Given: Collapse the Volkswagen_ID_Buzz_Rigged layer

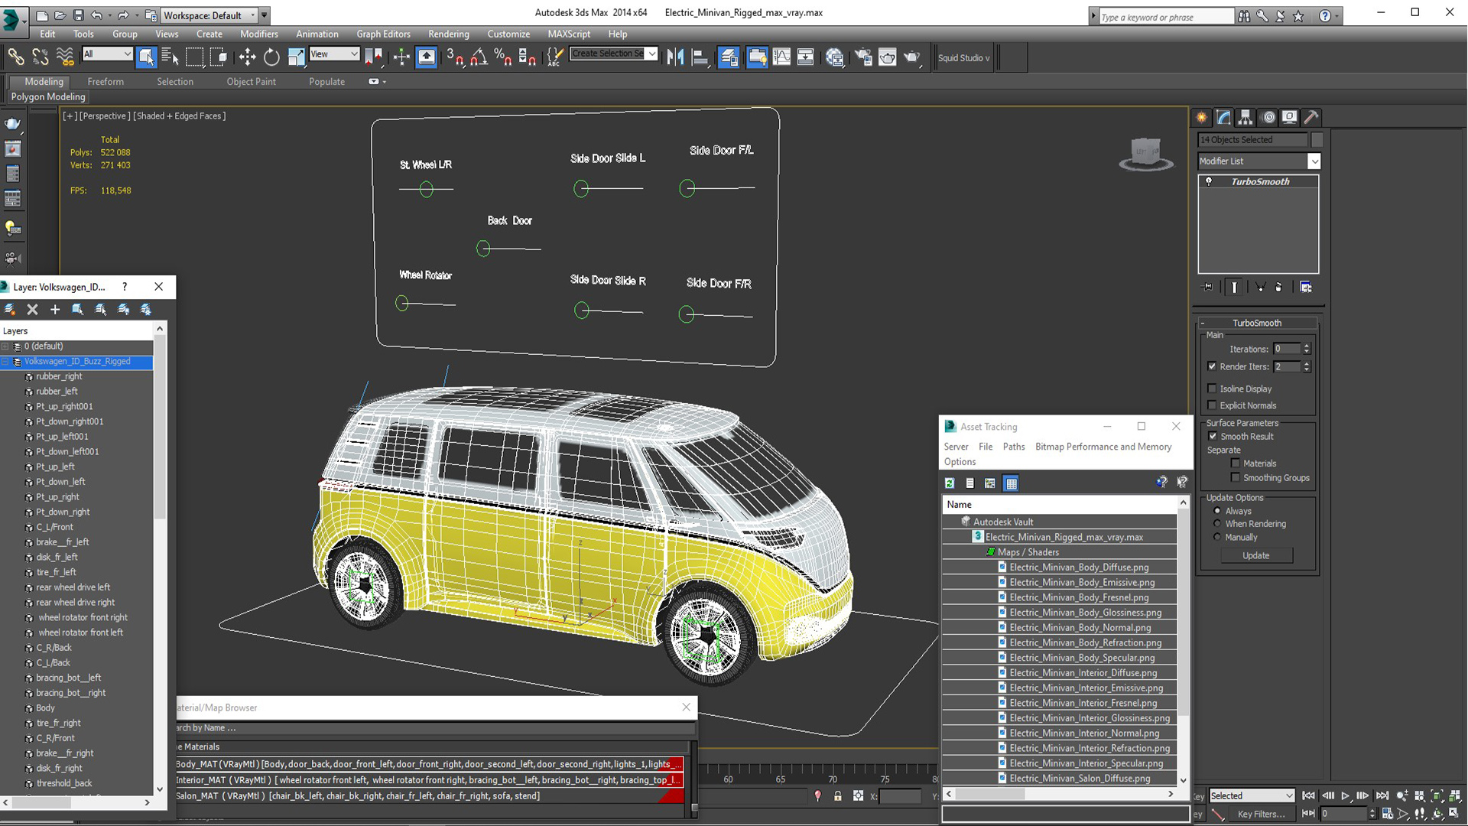Looking at the screenshot, I should pyautogui.click(x=5, y=362).
